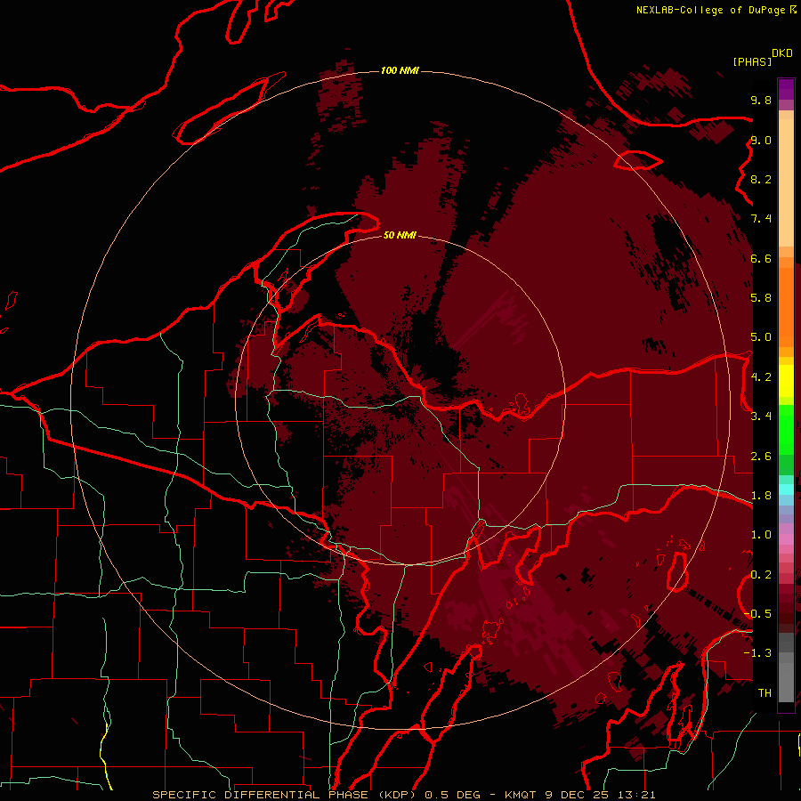Select the 9.0 value on the color scale

(x=761, y=140)
